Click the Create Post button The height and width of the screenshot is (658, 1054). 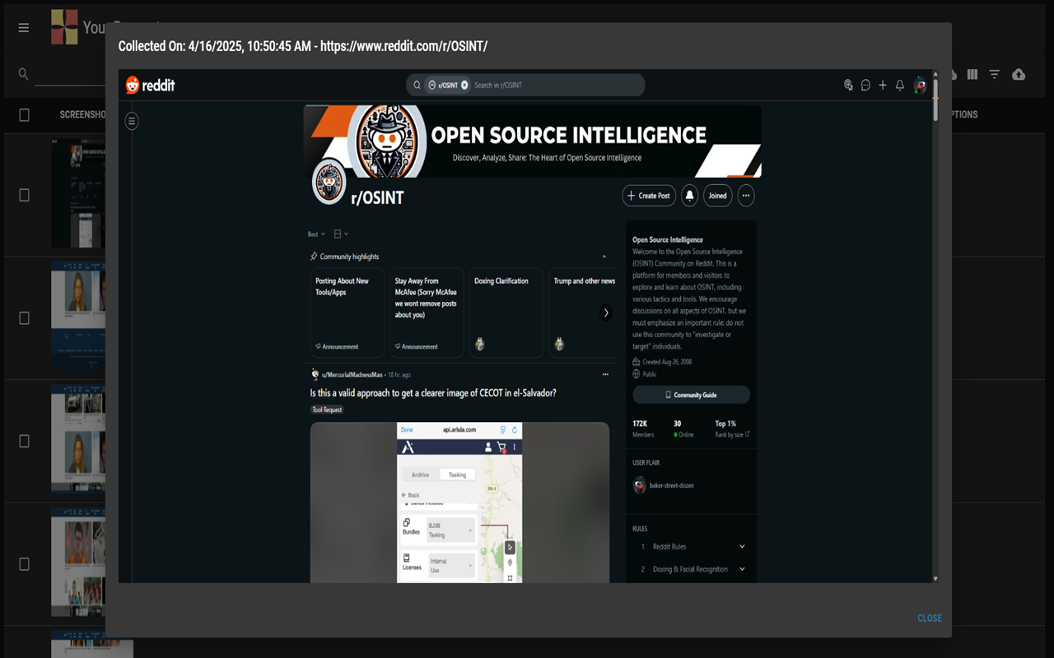click(649, 196)
